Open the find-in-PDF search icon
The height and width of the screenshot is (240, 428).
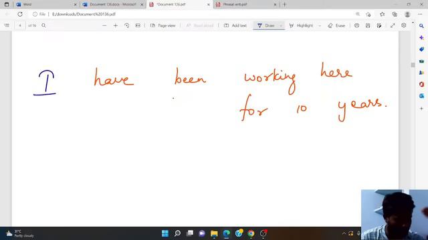tap(43, 25)
